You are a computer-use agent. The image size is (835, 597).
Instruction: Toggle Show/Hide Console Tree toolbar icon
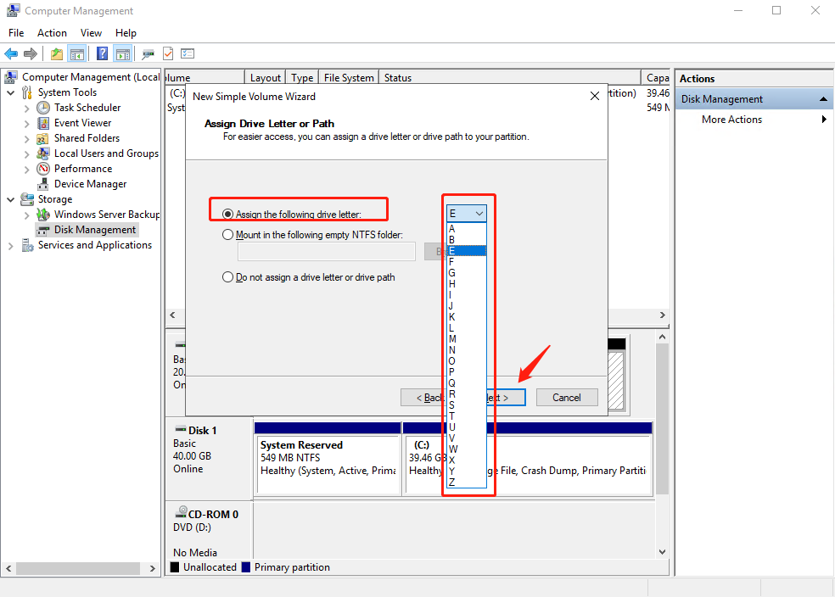(77, 53)
